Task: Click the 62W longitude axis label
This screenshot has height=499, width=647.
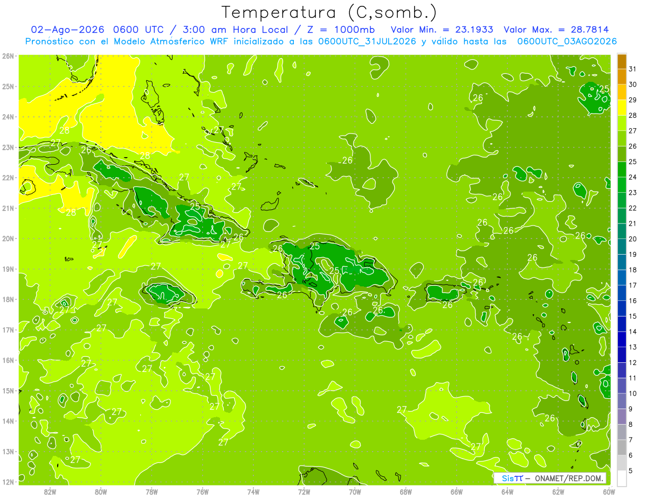Action: coord(558,491)
